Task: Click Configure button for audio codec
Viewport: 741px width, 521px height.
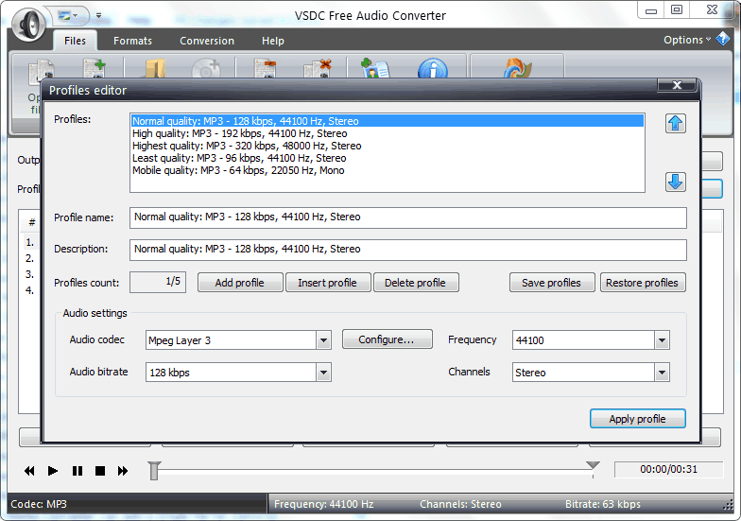Action: coord(387,339)
